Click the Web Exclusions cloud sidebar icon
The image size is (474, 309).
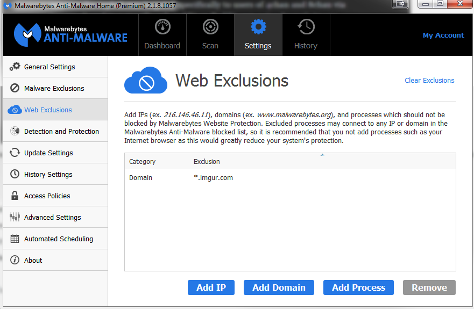(15, 110)
